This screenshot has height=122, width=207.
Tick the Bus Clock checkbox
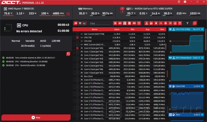pos(77,76)
